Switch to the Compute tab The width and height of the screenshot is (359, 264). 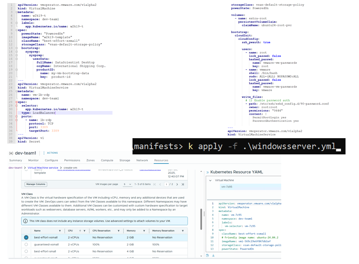click(107, 160)
